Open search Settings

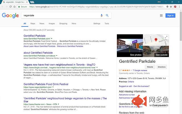pos(97,23)
